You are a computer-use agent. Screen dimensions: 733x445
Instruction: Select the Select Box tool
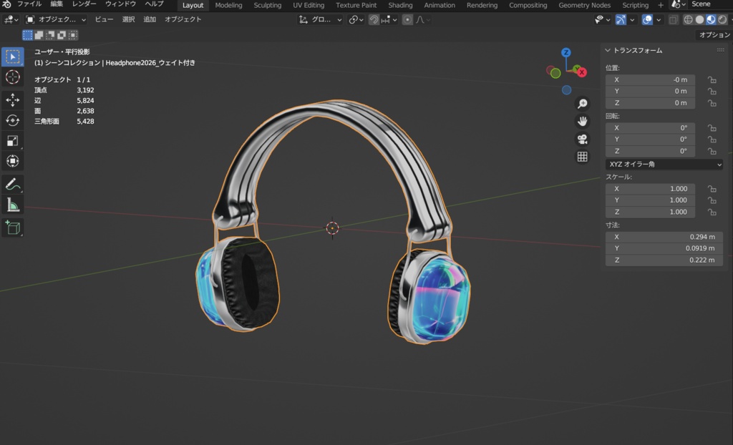(13, 57)
